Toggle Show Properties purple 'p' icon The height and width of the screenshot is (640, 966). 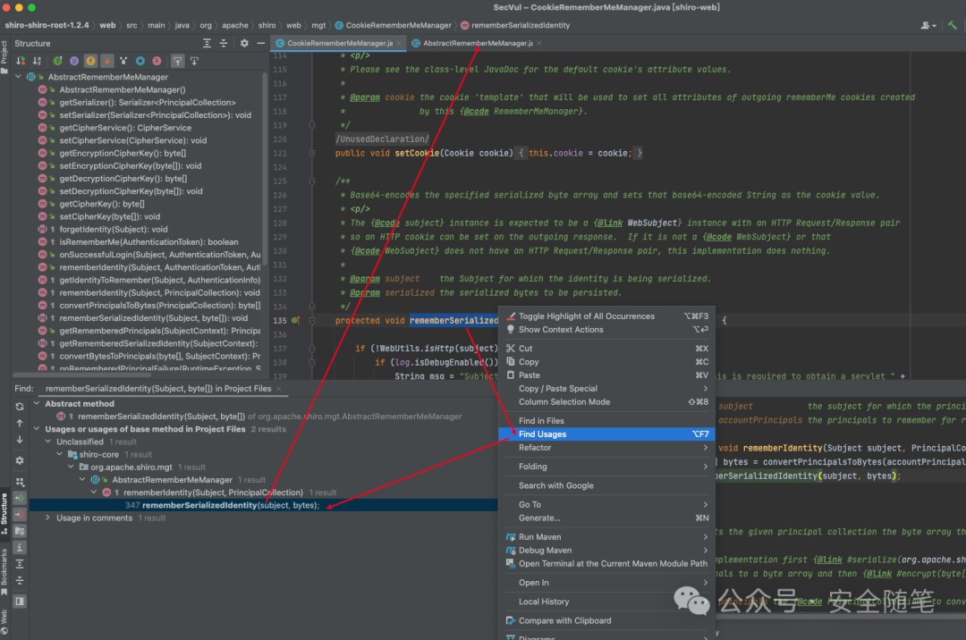pos(74,61)
